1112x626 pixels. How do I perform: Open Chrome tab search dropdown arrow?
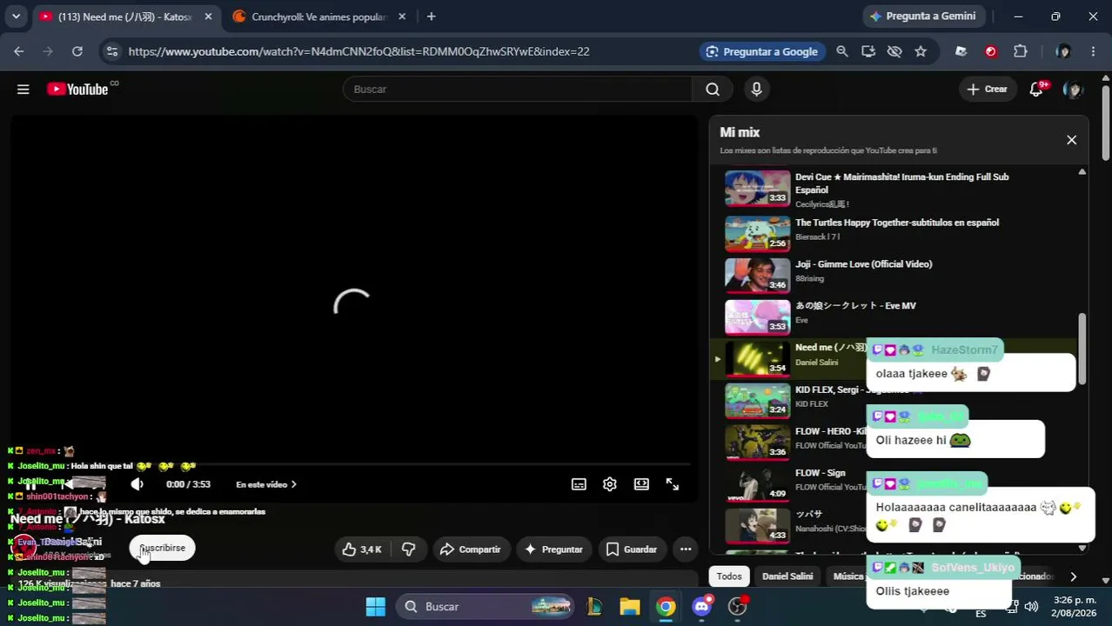(x=16, y=17)
